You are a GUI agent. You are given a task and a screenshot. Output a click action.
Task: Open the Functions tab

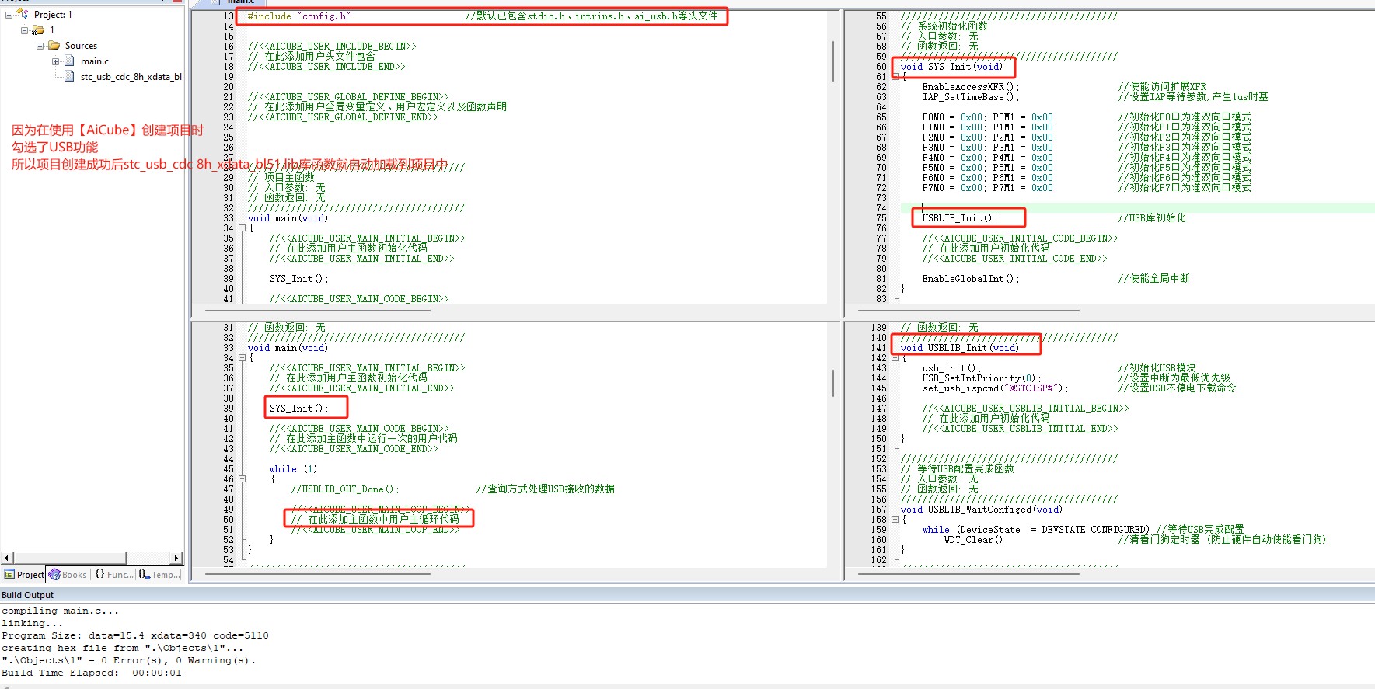tap(113, 575)
